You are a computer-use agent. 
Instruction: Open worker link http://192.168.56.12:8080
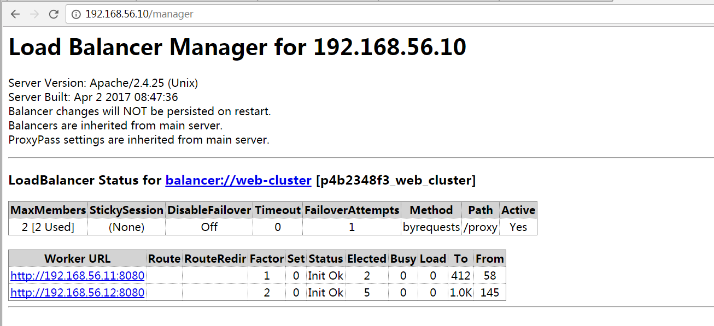78,293
